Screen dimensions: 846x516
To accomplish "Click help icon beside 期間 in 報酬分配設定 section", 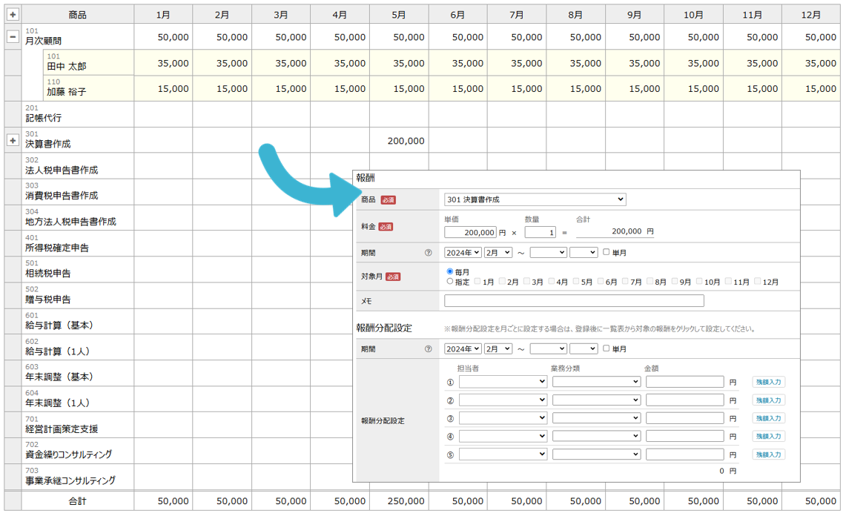I will pyautogui.click(x=428, y=349).
